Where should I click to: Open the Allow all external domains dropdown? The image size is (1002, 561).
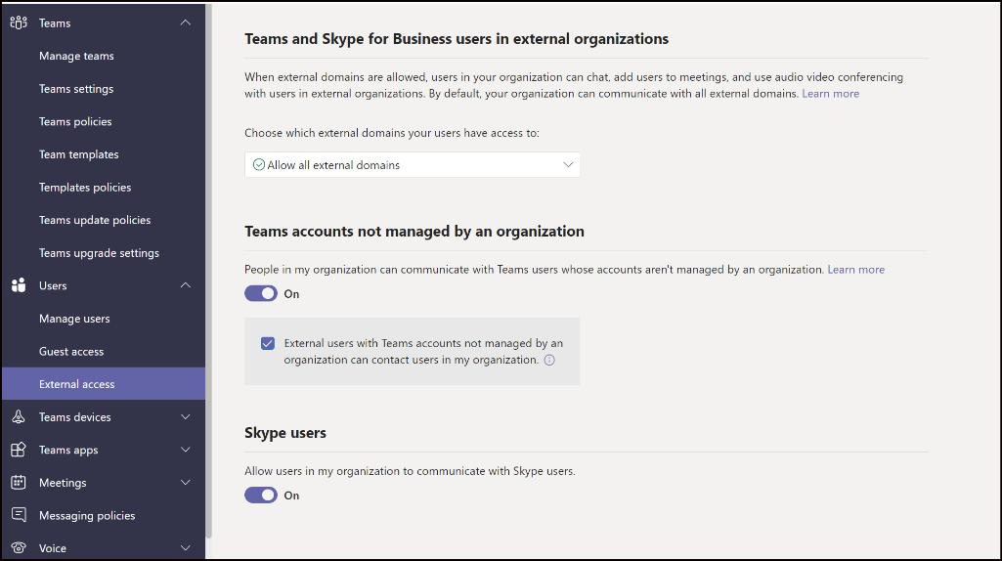point(412,165)
